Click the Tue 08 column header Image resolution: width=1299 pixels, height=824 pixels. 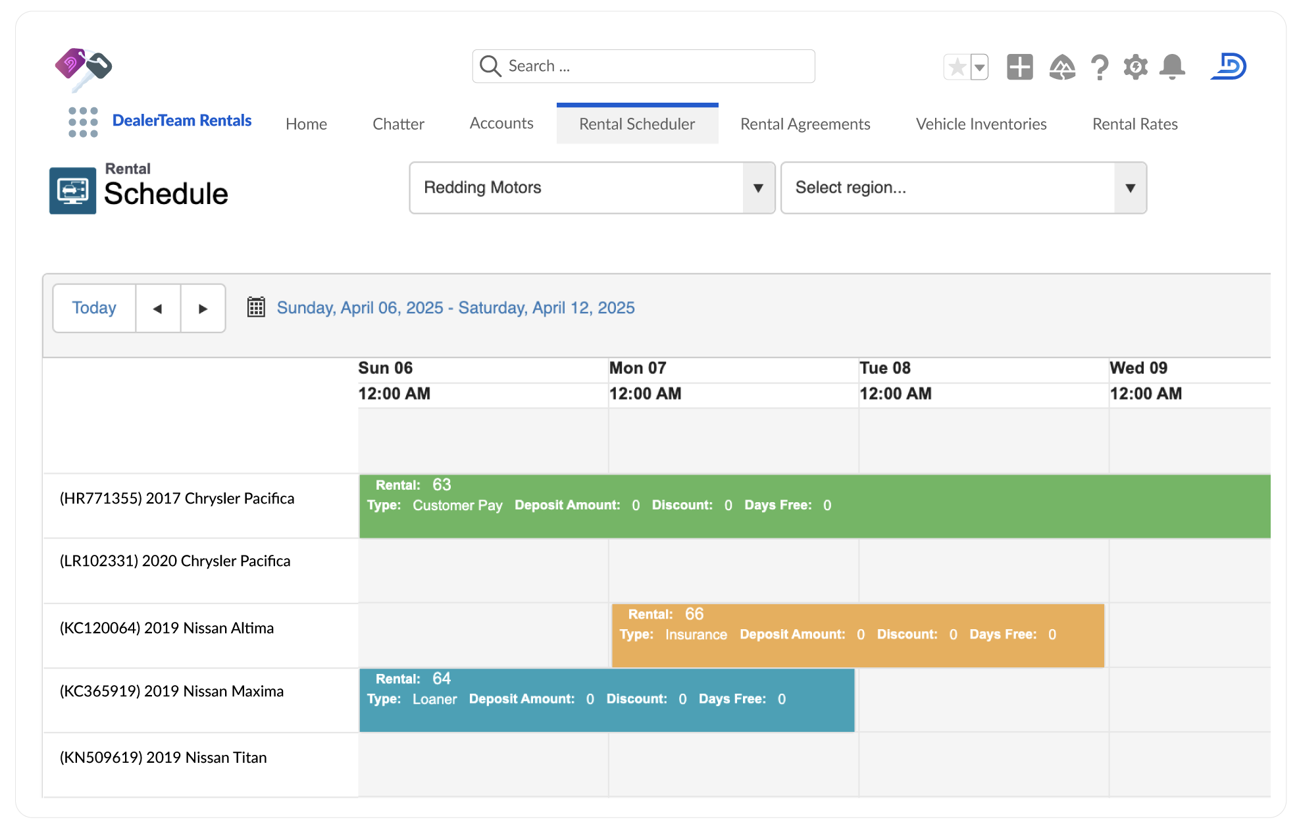[x=885, y=368]
